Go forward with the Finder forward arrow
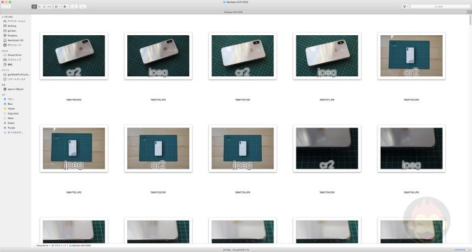The height and width of the screenshot is (252, 472). (8, 7)
